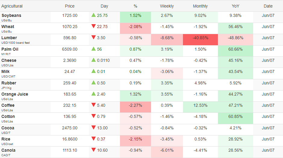Open the Lumber commodity link

pyautogui.click(x=9, y=38)
